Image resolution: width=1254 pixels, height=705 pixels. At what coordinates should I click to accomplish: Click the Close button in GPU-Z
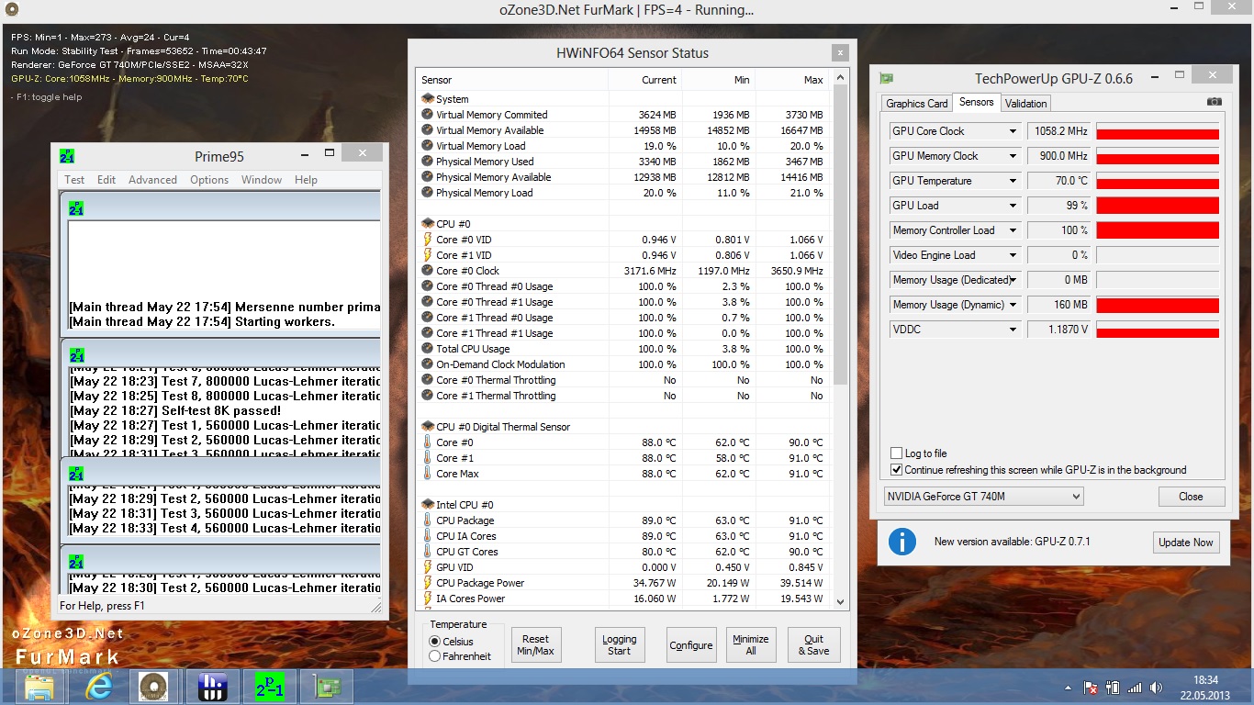coord(1191,497)
